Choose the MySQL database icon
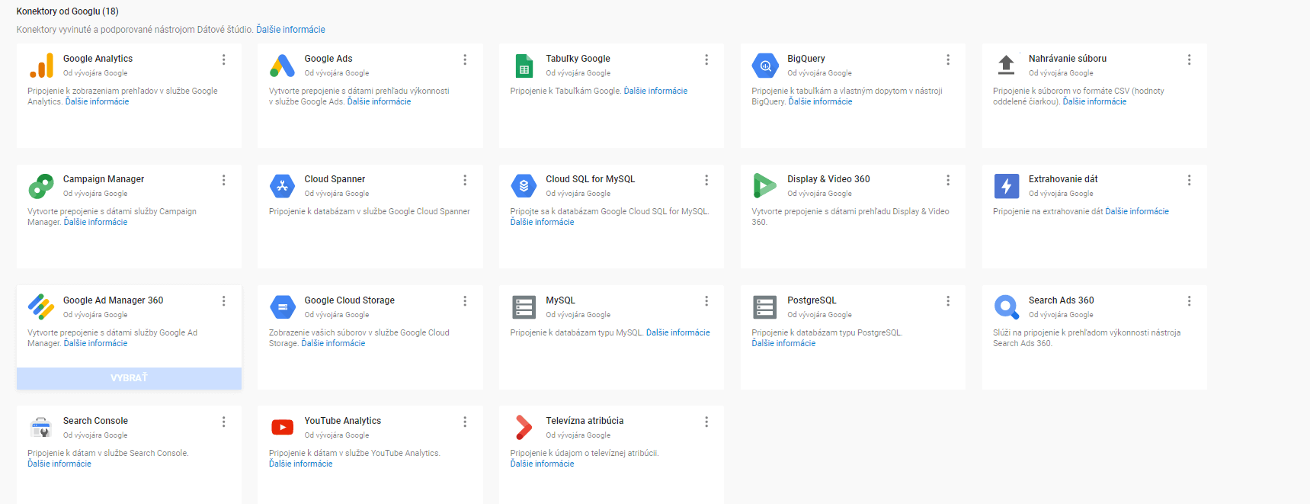 click(x=524, y=307)
